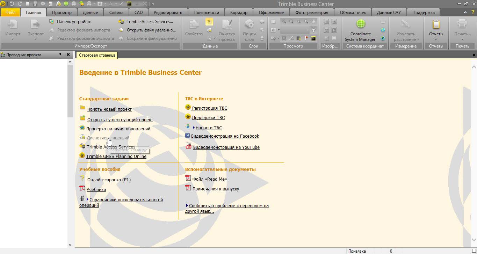This screenshot has width=477, height=254.
Task: Close the Стартовая страница document pane
Action: (x=474, y=55)
